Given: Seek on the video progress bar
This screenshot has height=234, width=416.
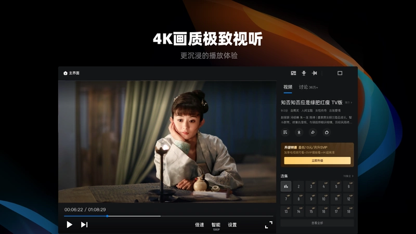Looking at the screenshot, I should click(168, 216).
